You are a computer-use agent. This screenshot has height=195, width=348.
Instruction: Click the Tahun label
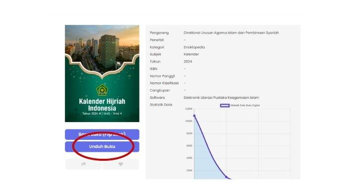pyautogui.click(x=155, y=62)
